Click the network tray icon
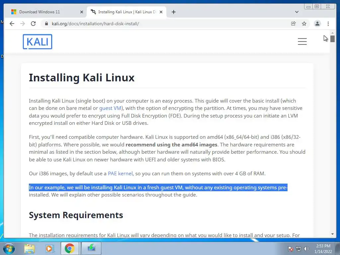340x255 pixels. click(x=298, y=249)
